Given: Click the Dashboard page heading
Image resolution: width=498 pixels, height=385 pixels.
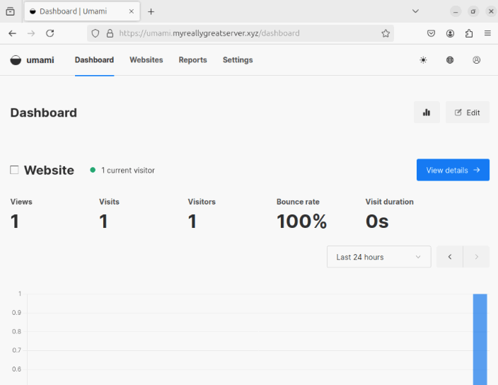Looking at the screenshot, I should tap(44, 113).
